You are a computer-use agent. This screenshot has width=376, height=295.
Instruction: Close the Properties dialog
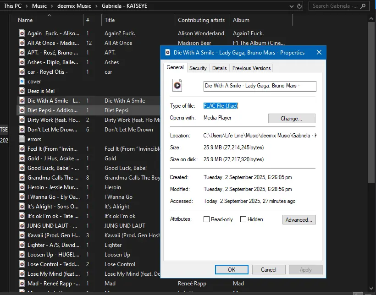319,52
